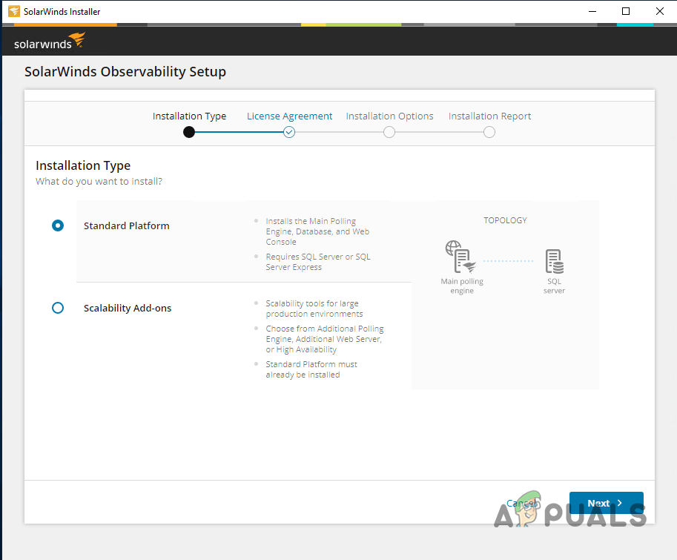Click the Installation Report step label
Viewport: 677px width, 560px height.
(x=489, y=116)
